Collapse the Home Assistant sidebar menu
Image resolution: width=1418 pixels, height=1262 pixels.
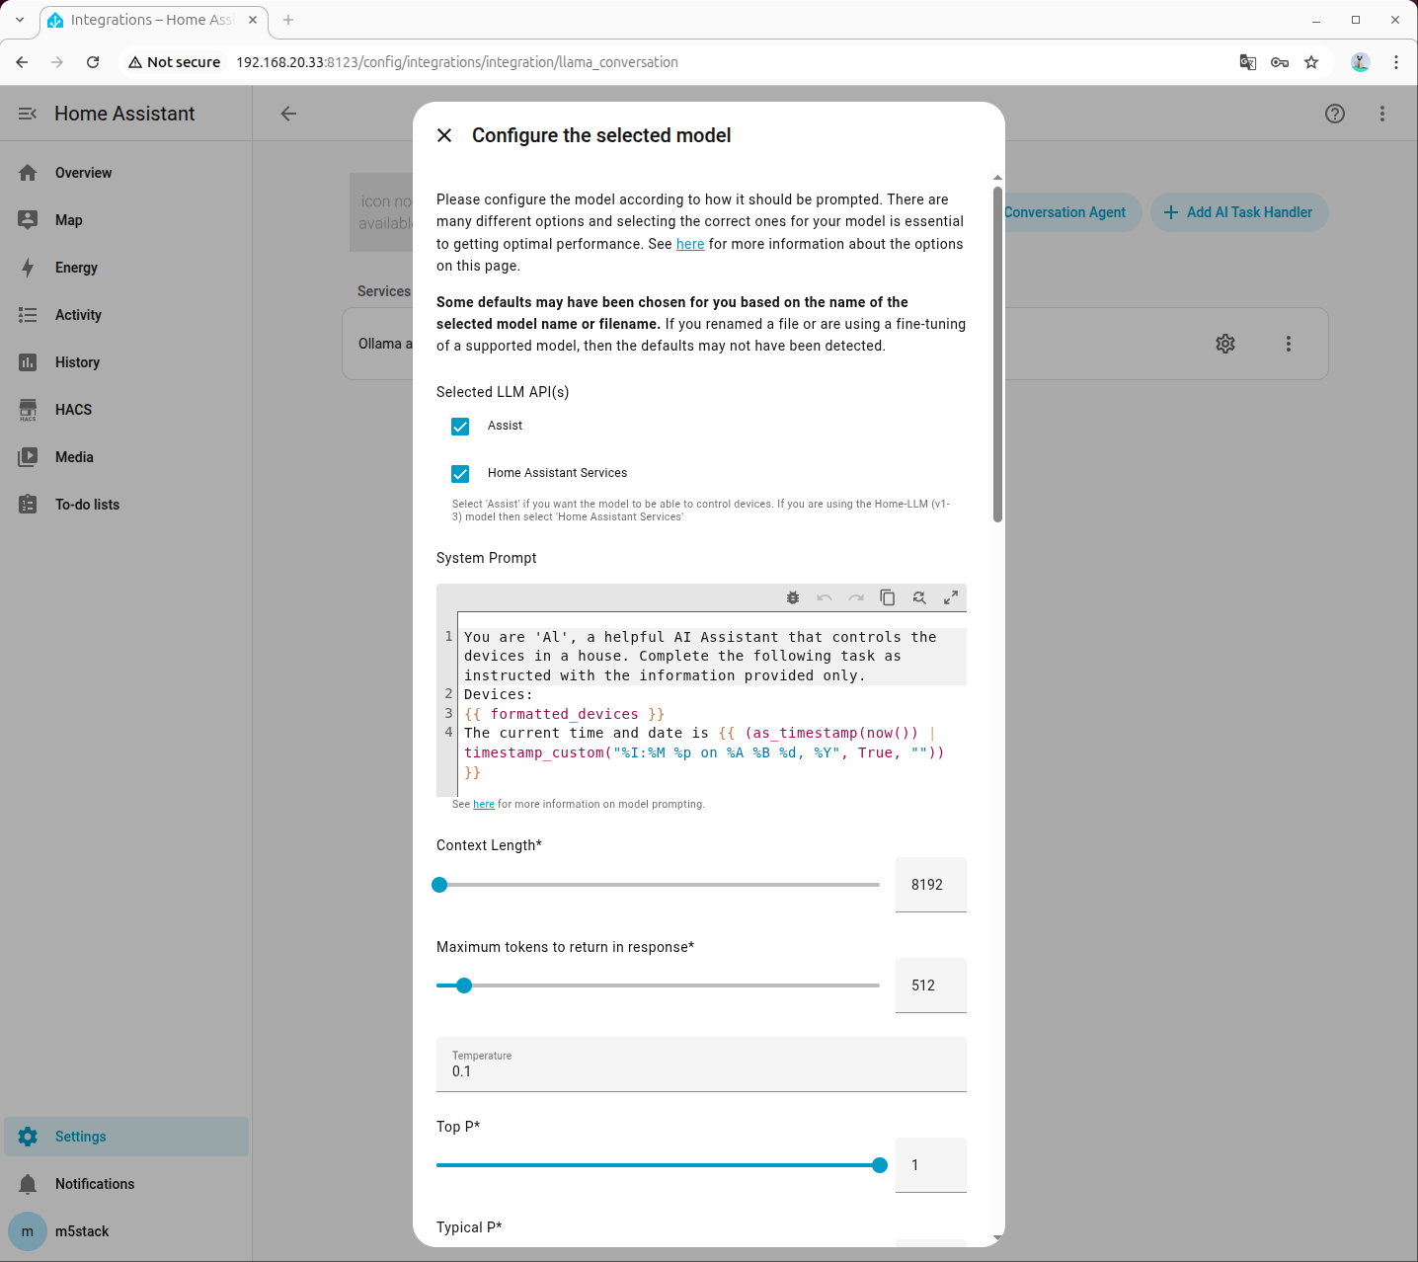pyautogui.click(x=28, y=114)
